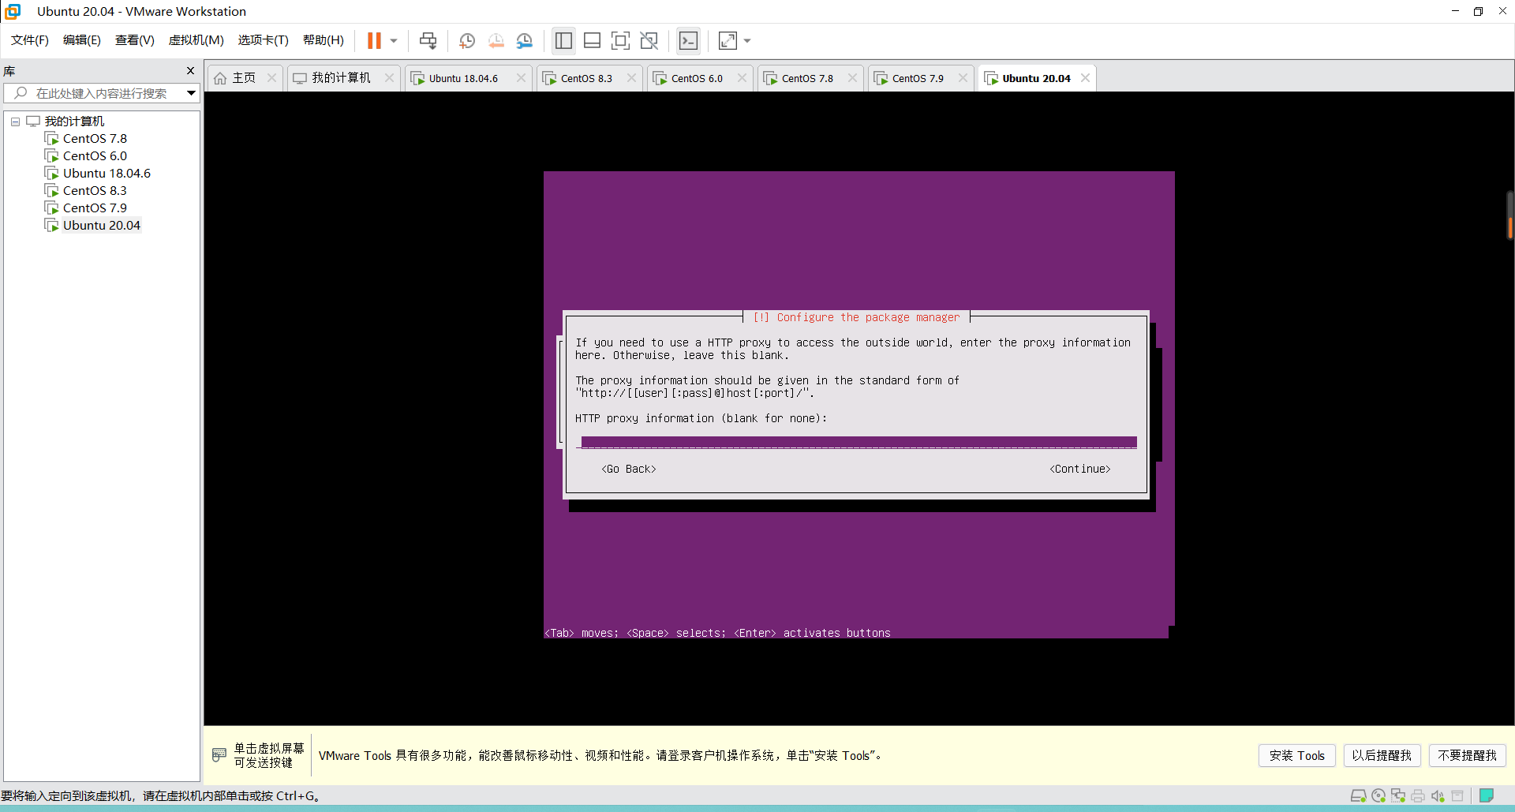Screen dimensions: 1515x812
Task: Select 我的计算机 in the library tree
Action: coord(74,122)
